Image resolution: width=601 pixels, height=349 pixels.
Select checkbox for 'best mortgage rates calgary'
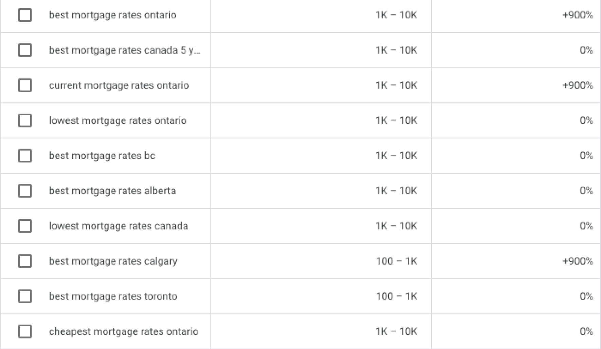[x=25, y=261]
